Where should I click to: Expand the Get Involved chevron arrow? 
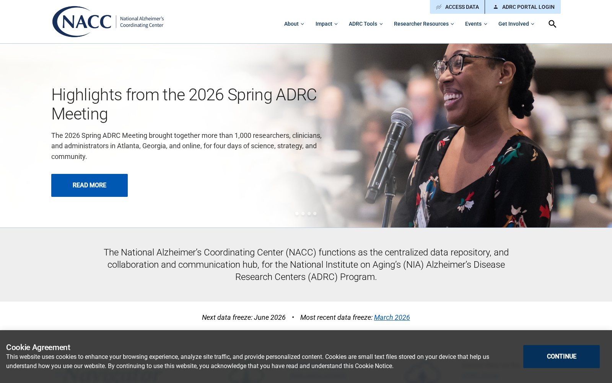point(532,24)
